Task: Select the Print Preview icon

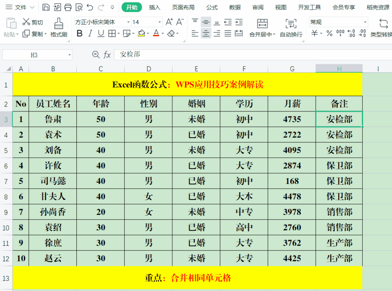Action: click(79, 7)
